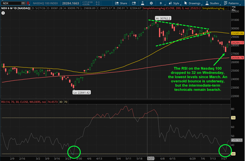The image size is (245, 161).
Task: Click the +0.63% change value
Action: tap(86, 4)
